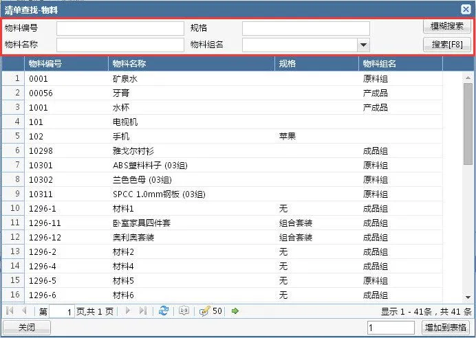Click material number 00056

point(41,93)
